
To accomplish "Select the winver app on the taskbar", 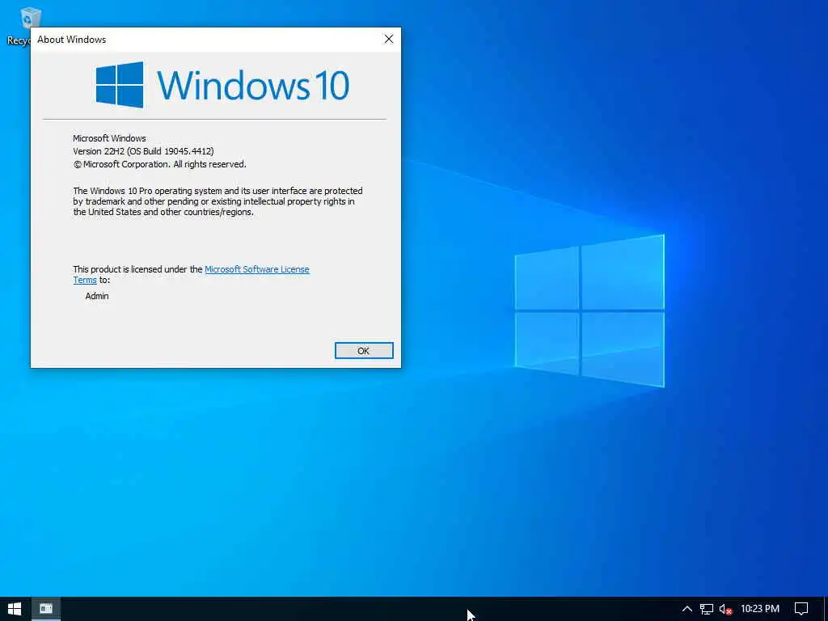I will (x=46, y=609).
